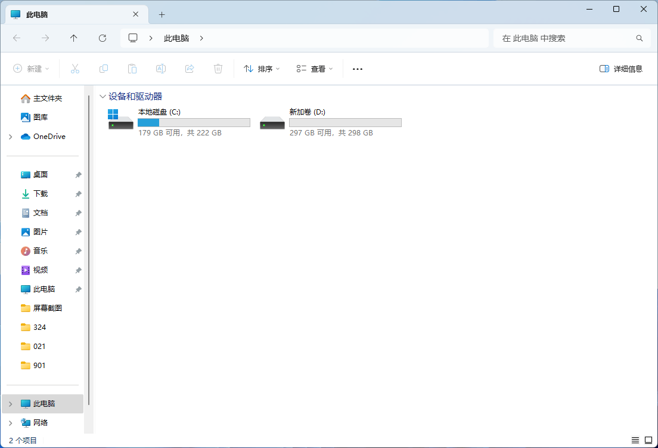Screen dimensions: 658x448
Task: Switch to large thumbnails view in status bar
Action: (648, 440)
